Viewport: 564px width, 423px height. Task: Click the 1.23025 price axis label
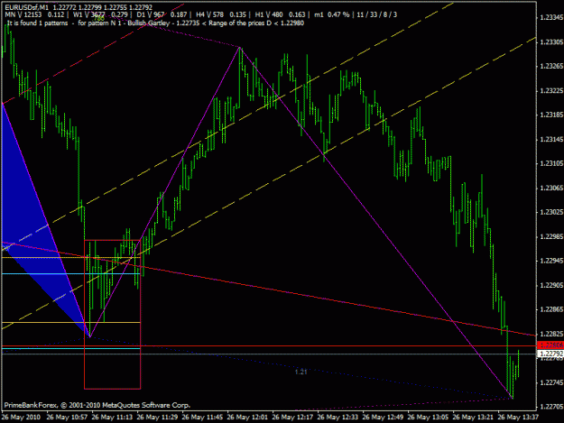551,212
